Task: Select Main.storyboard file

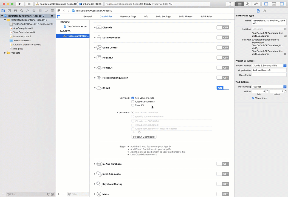Action: click(x=22, y=36)
